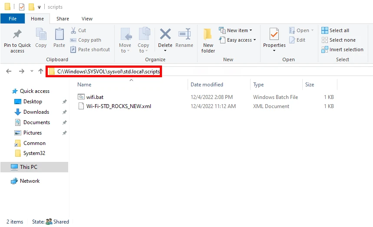Open the recent locations dropdown arrow

click(32, 71)
